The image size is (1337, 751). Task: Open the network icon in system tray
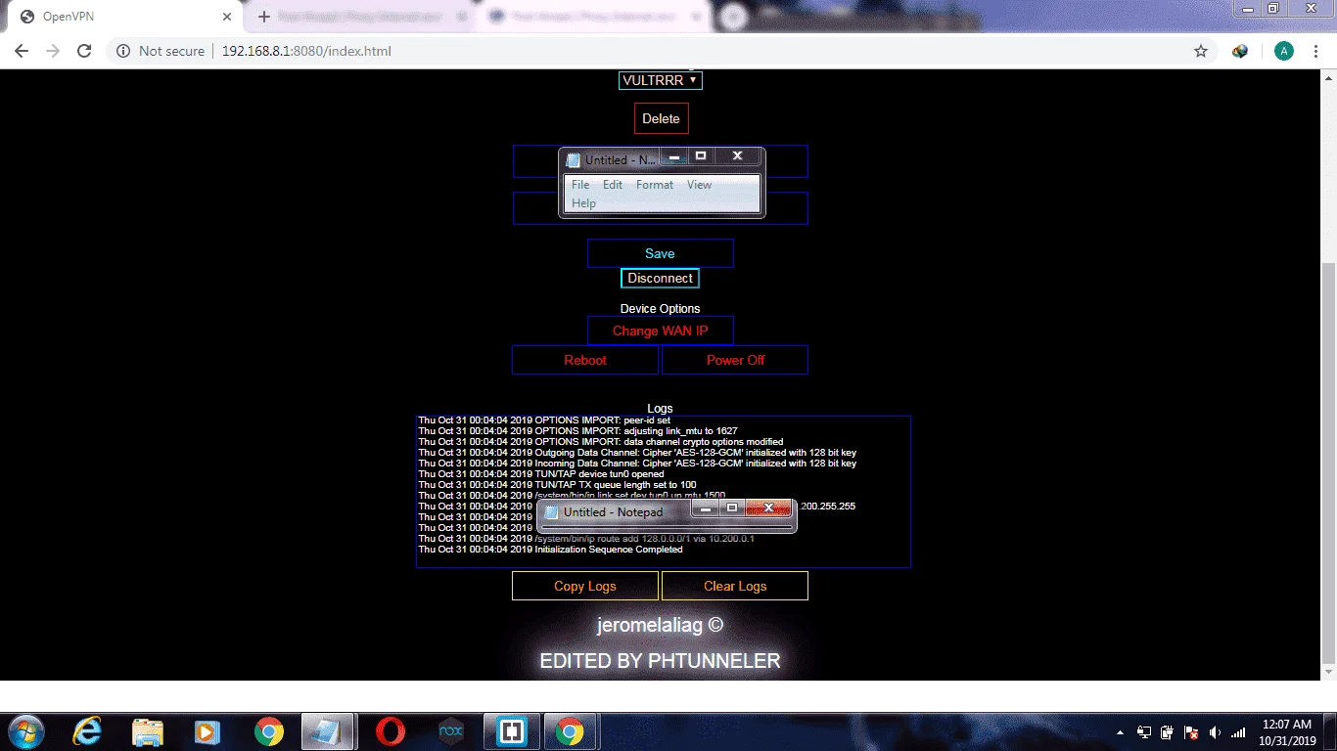click(x=1238, y=732)
